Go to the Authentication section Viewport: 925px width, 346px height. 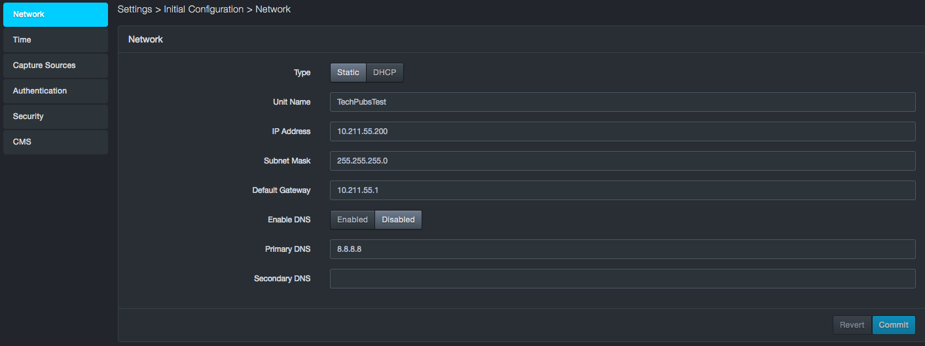click(x=55, y=91)
